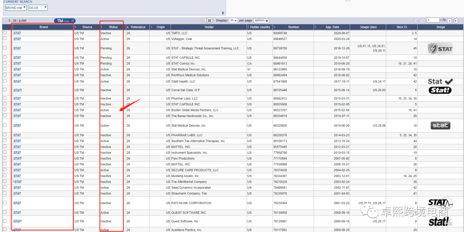
Task: Remove the BRAND:stat search filter
Action: 24,7
